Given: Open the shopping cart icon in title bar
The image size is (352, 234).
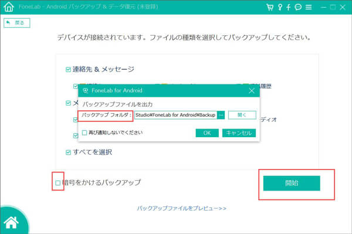Looking at the screenshot, I should (x=270, y=7).
